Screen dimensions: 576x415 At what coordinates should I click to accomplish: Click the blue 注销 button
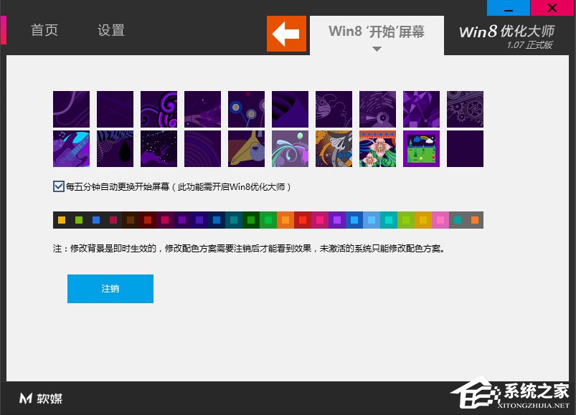click(x=110, y=289)
